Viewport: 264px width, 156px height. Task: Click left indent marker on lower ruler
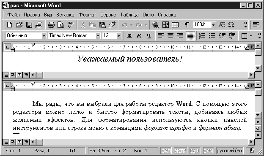click(x=13, y=88)
